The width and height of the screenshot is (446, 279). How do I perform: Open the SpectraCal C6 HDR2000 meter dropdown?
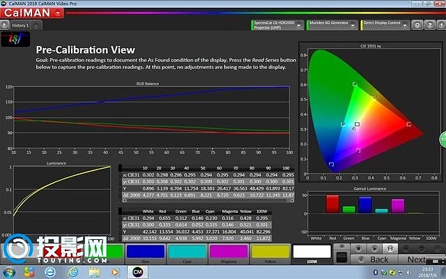299,25
